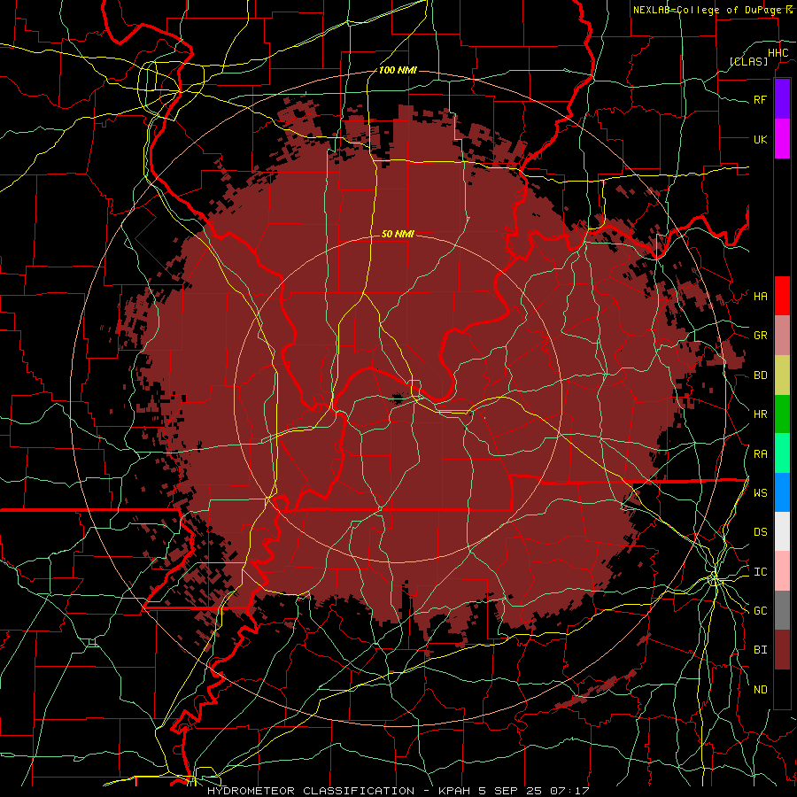Click the DS legend label

760,532
